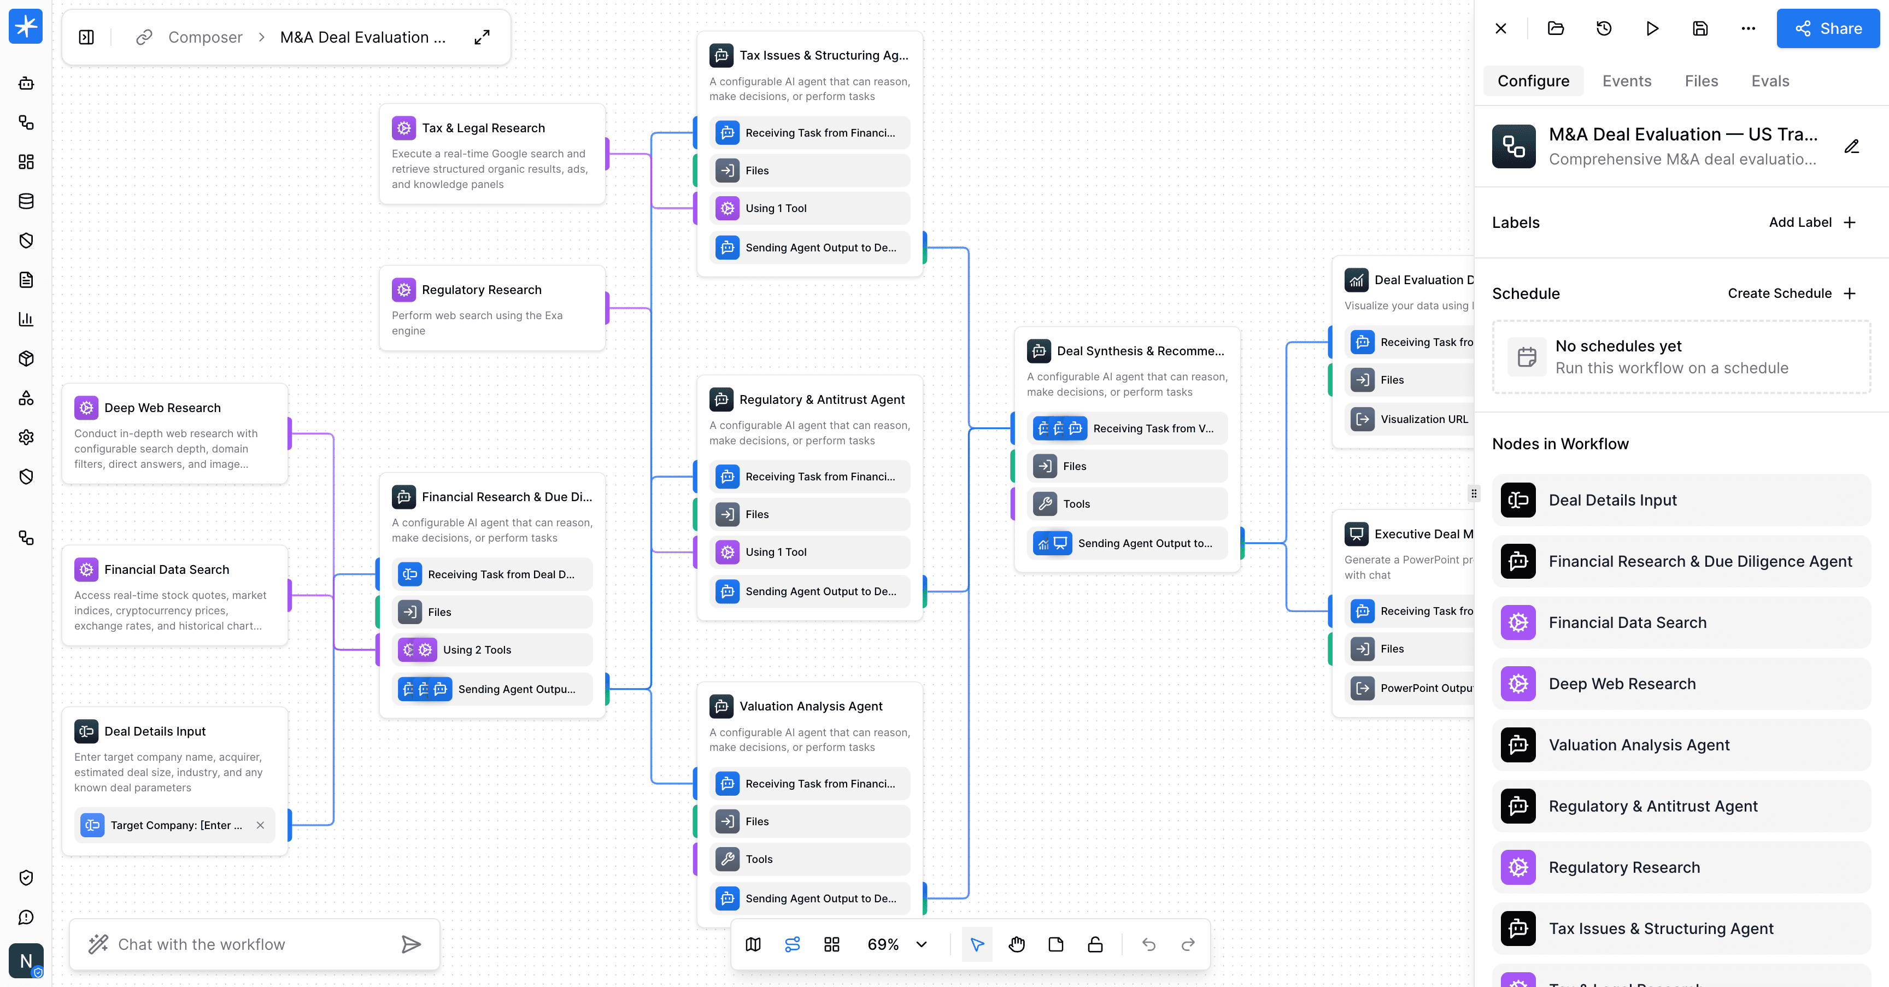Toggle the minimap icon in bottom toolbar
The width and height of the screenshot is (1889, 987).
point(753,944)
